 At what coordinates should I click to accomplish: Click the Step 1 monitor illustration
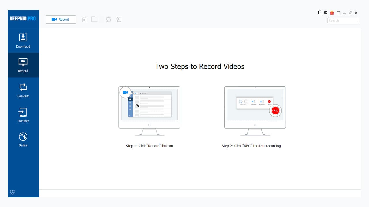149,108
